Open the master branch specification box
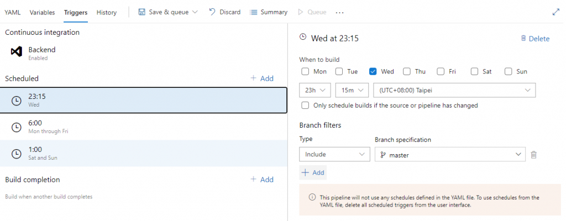Image resolution: width=566 pixels, height=221 pixels. tap(449, 155)
